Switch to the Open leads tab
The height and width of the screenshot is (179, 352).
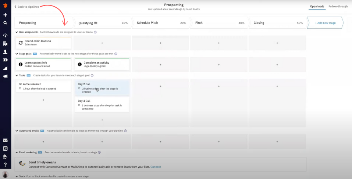317,7
